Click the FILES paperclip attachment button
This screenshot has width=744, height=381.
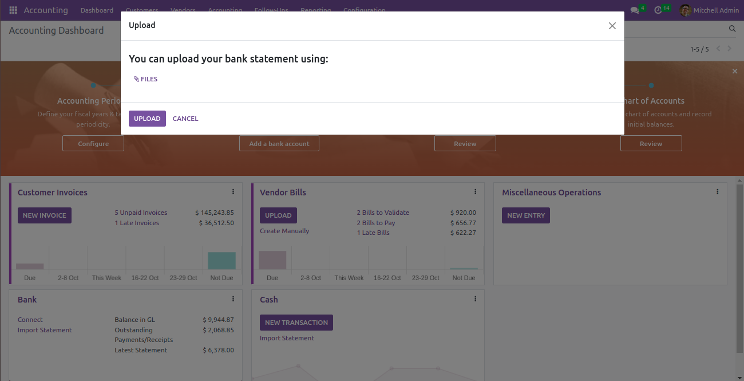(x=145, y=79)
